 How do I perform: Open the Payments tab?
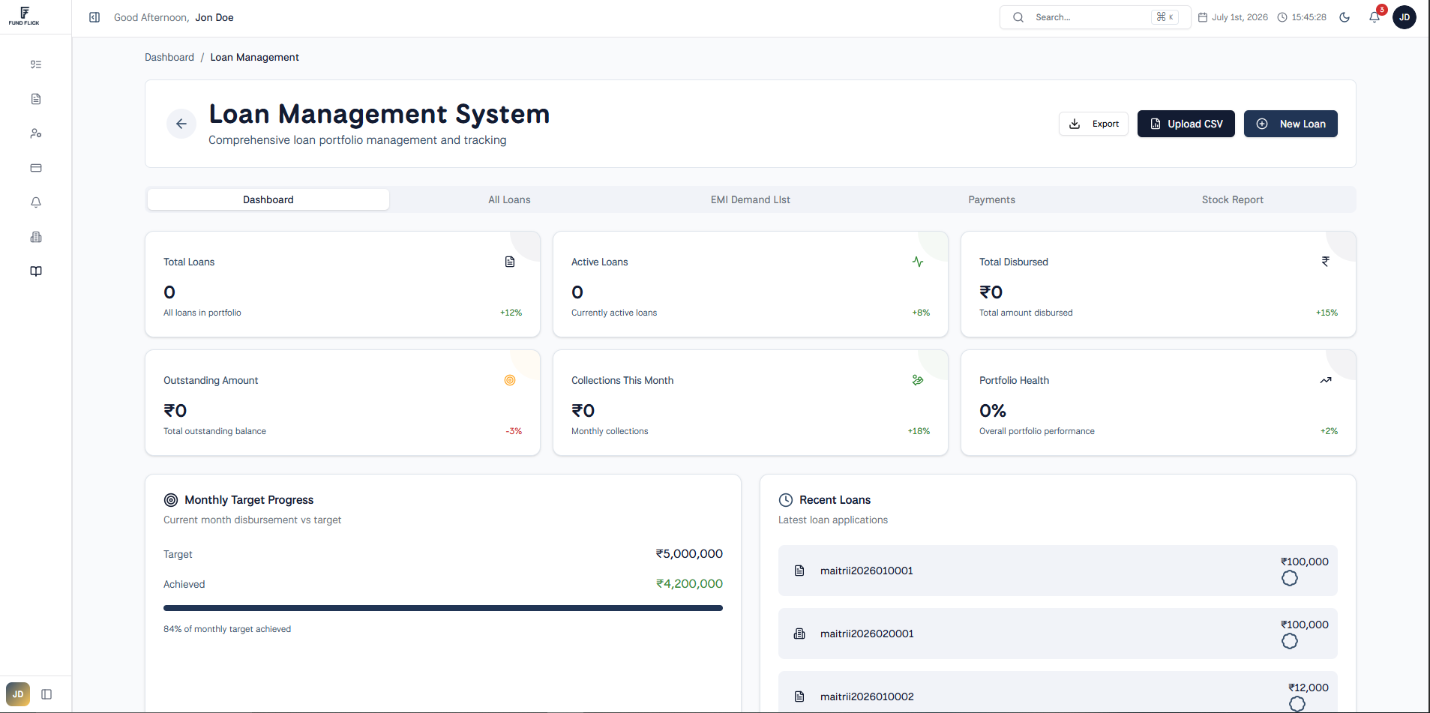pos(991,199)
